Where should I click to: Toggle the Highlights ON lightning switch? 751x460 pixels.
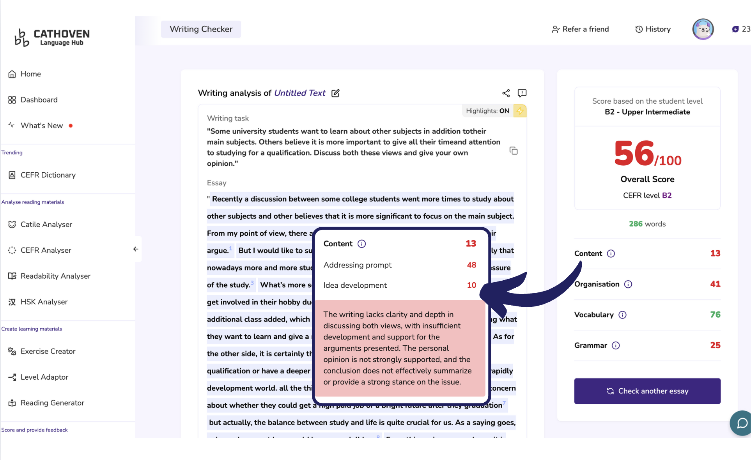pyautogui.click(x=519, y=111)
